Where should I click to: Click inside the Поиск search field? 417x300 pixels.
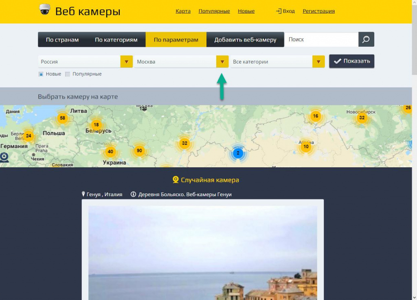click(322, 39)
